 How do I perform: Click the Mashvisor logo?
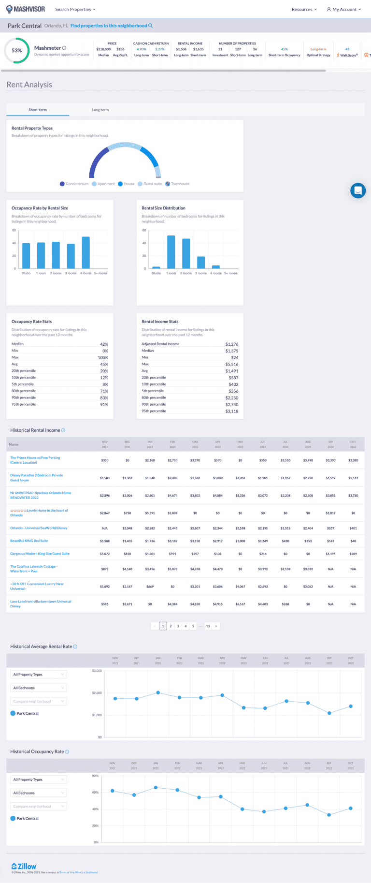(x=26, y=9)
